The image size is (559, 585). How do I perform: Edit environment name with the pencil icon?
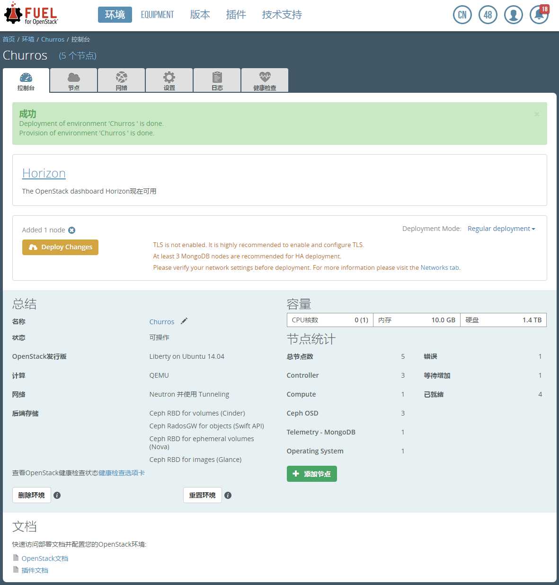pos(184,321)
